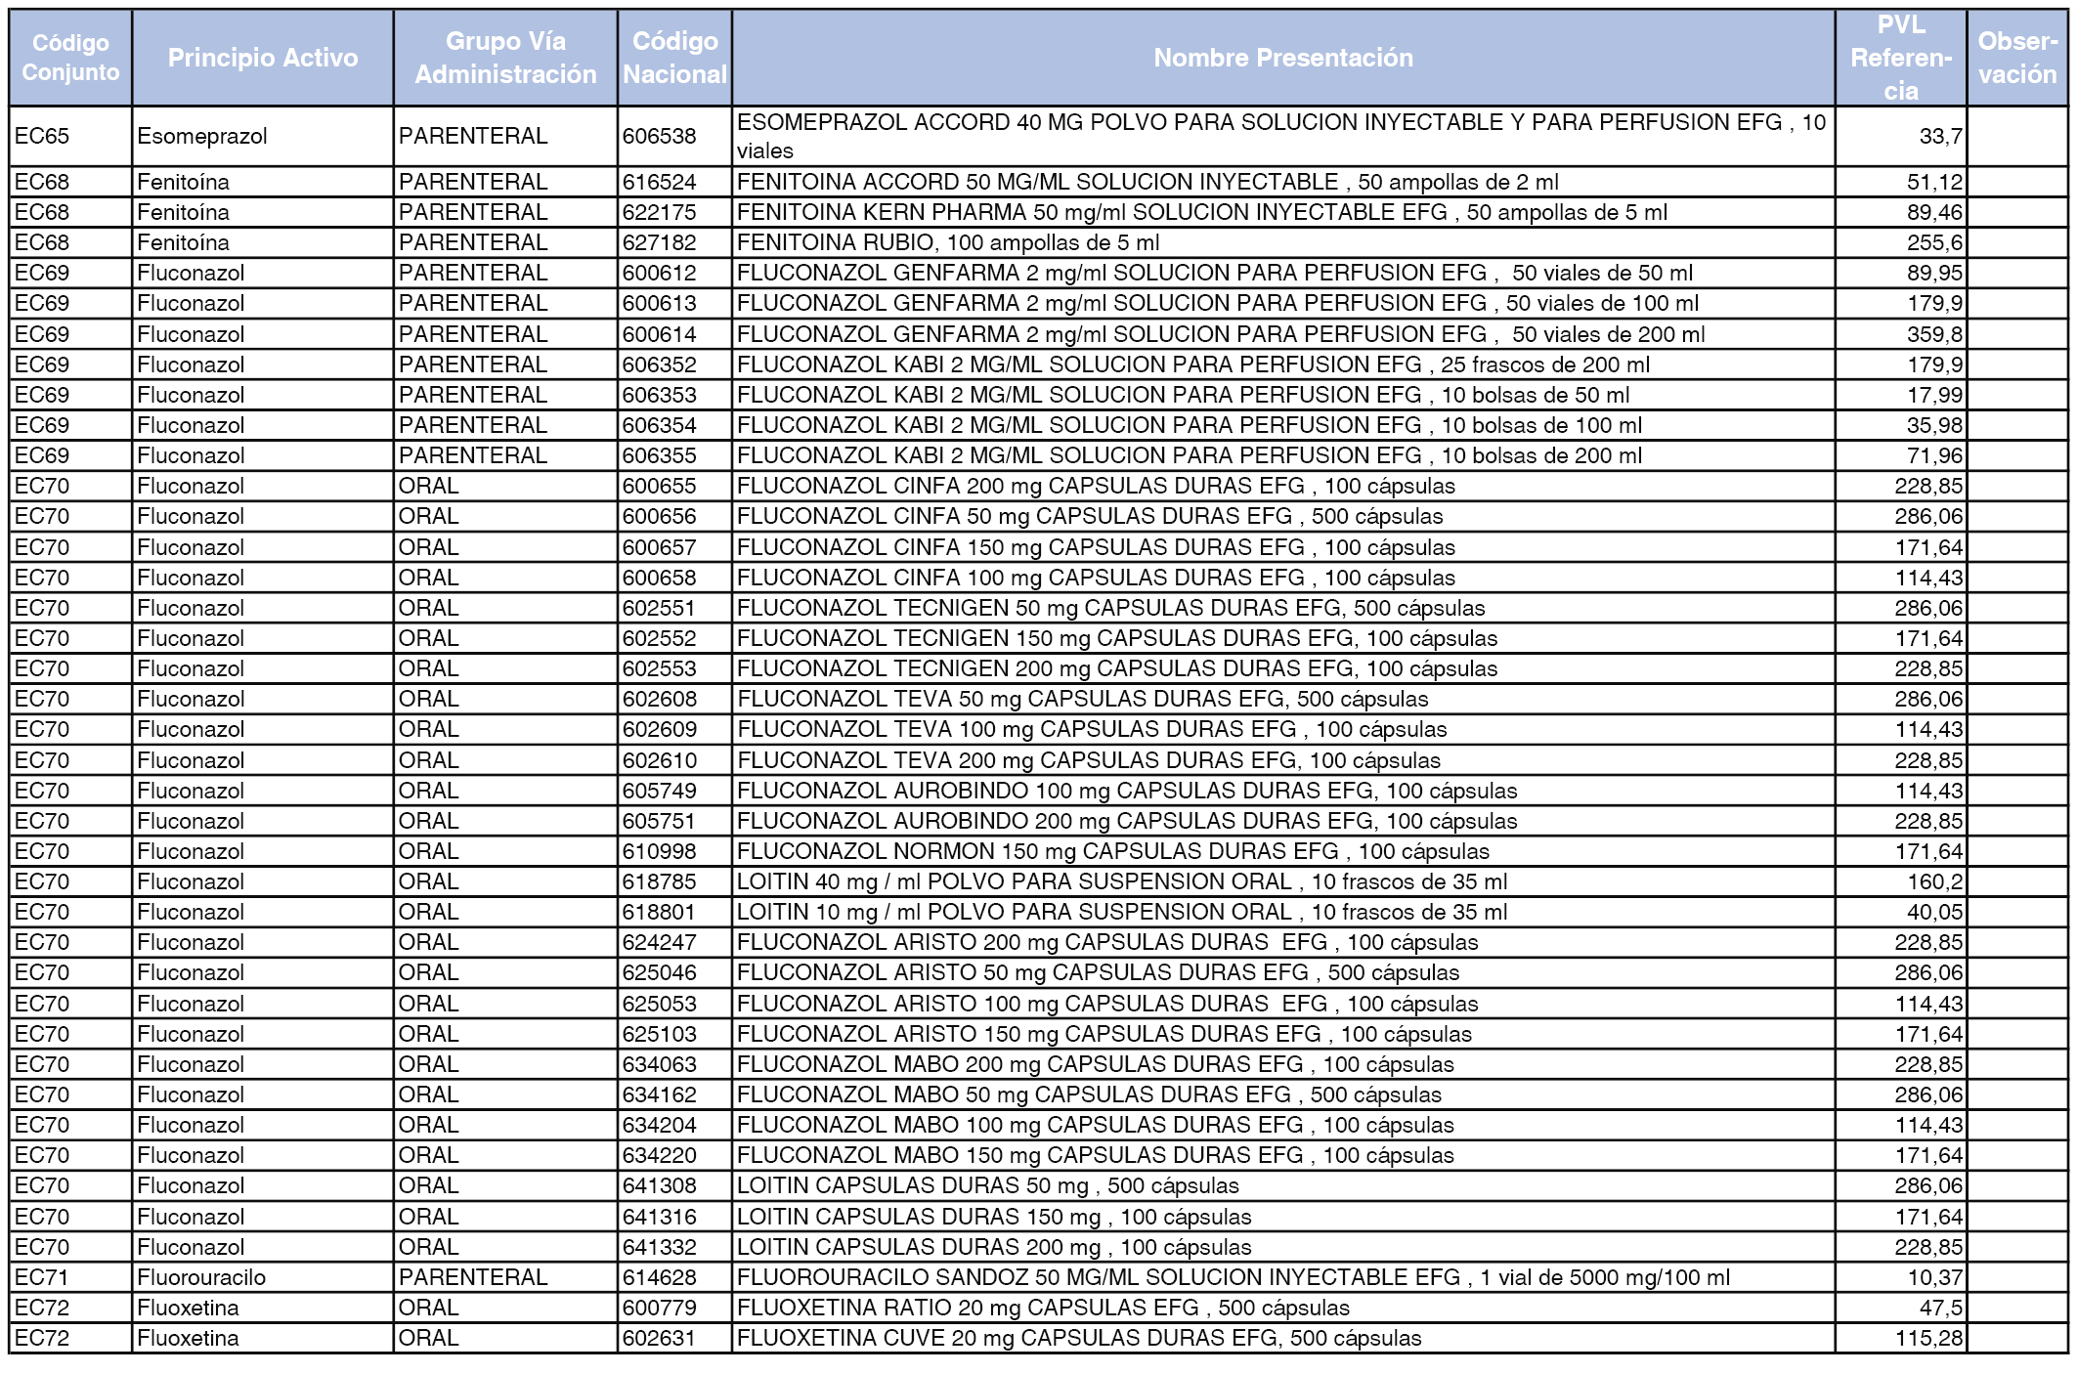Viewport: 2078px width, 1374px height.
Task: Click the Código Conjunto column header
Action: click(70, 58)
